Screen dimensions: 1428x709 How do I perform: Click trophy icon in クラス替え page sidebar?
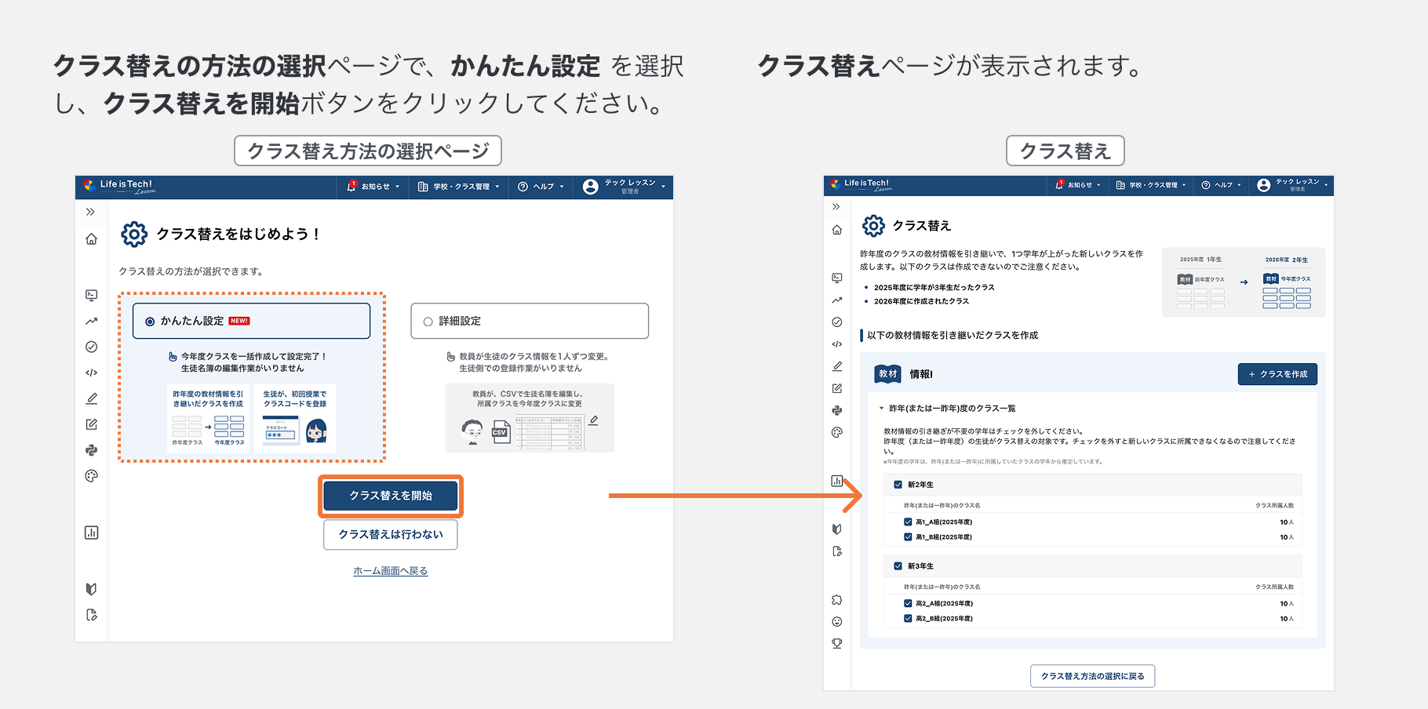[x=836, y=643]
